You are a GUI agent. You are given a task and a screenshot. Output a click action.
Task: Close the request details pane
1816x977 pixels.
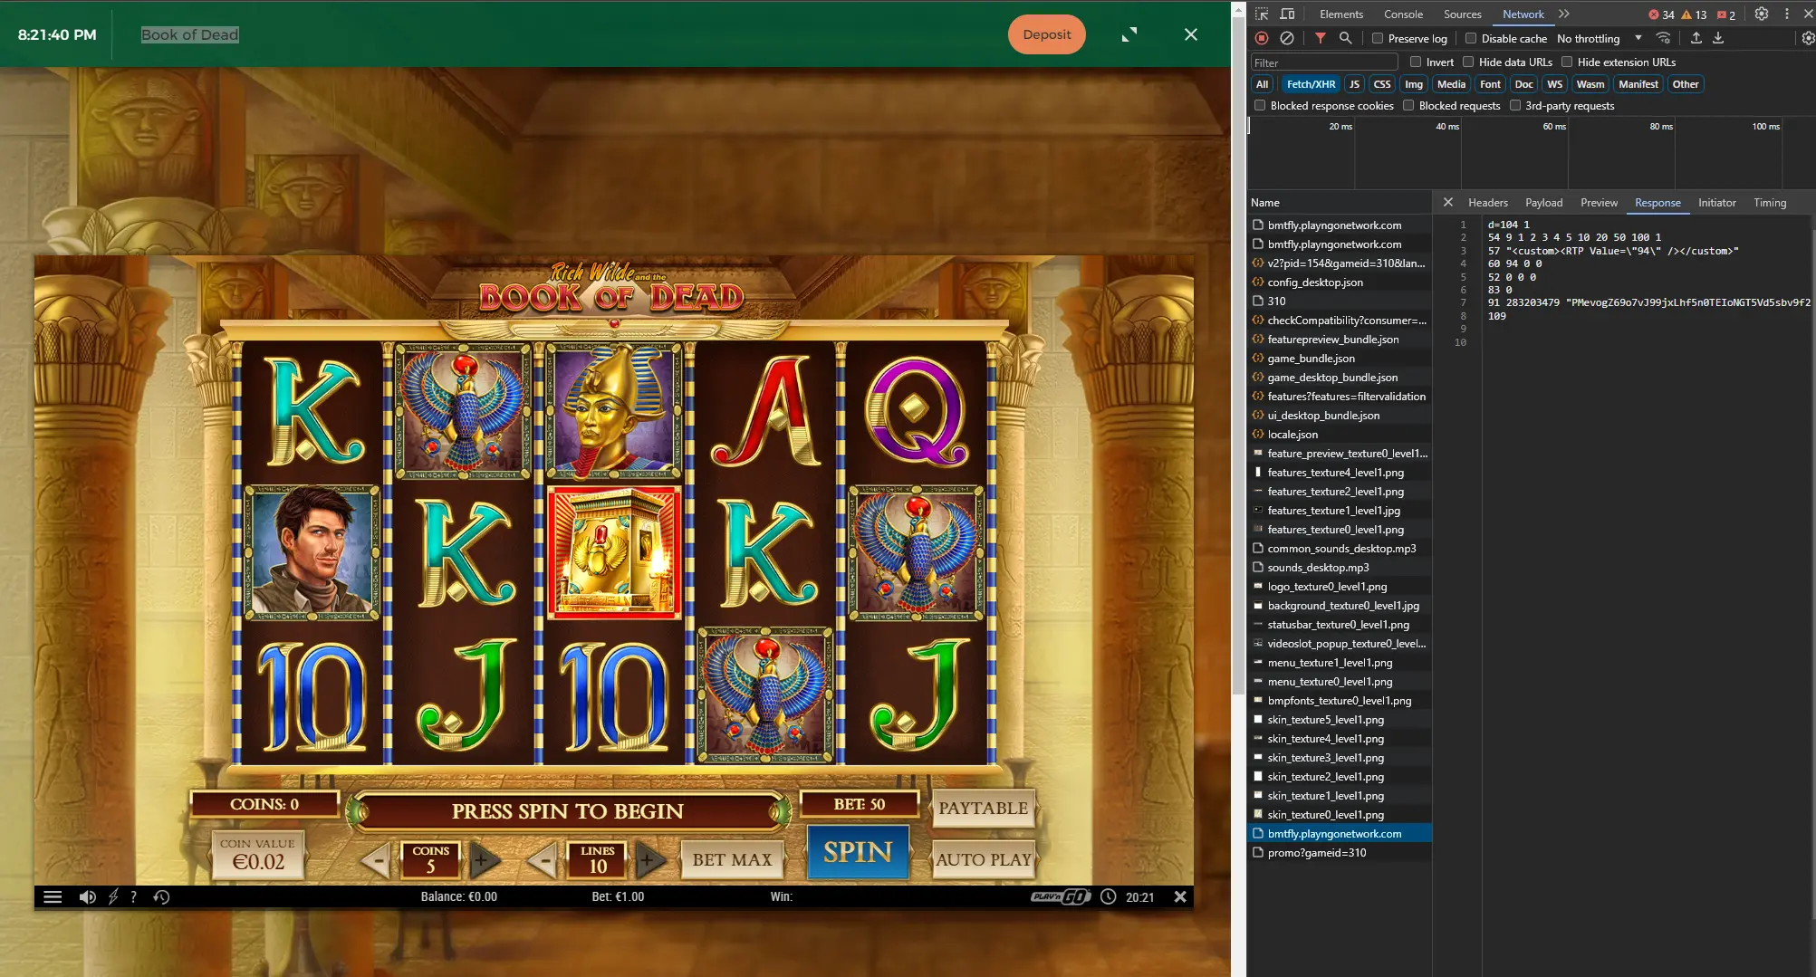(x=1447, y=202)
